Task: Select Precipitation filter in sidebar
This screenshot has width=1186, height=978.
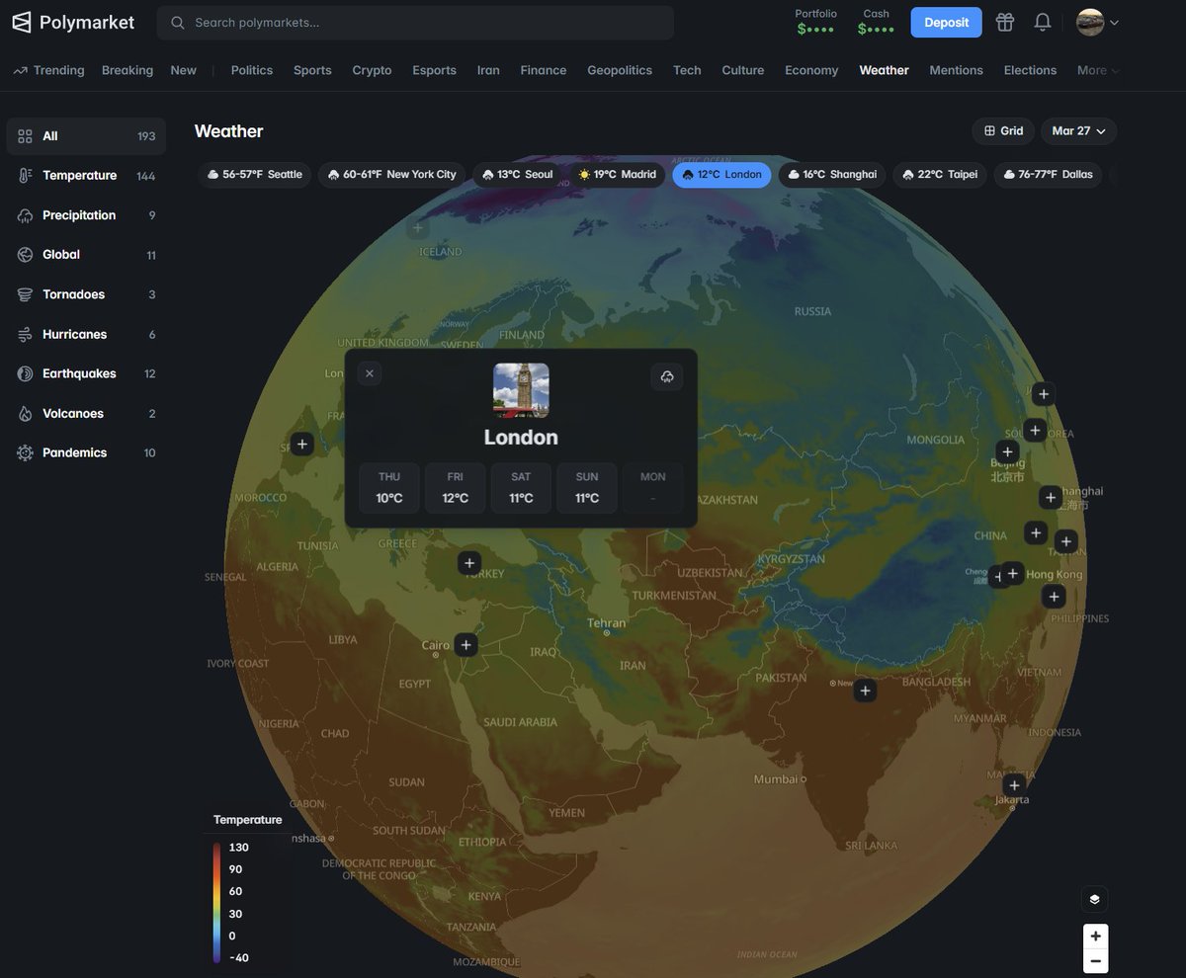Action: [86, 215]
